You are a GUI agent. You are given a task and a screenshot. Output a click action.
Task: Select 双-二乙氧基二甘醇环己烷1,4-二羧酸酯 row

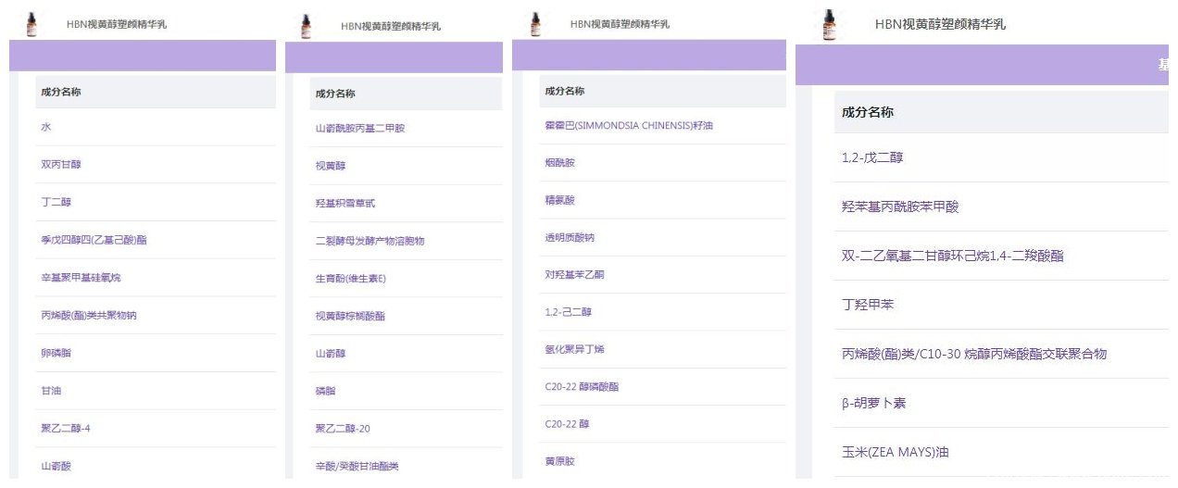[x=1001, y=256]
